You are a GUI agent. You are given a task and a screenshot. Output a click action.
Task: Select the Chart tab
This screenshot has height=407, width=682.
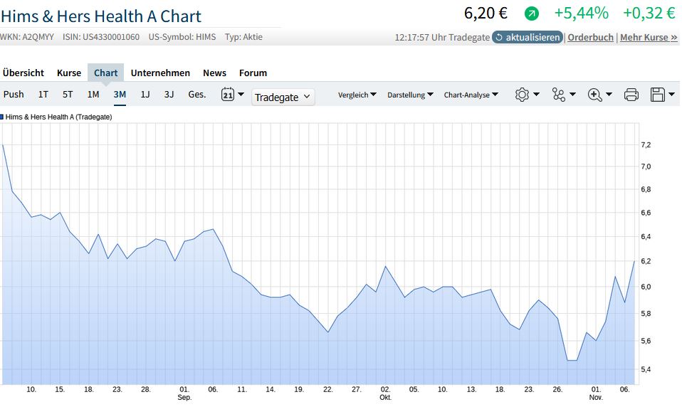tap(105, 73)
